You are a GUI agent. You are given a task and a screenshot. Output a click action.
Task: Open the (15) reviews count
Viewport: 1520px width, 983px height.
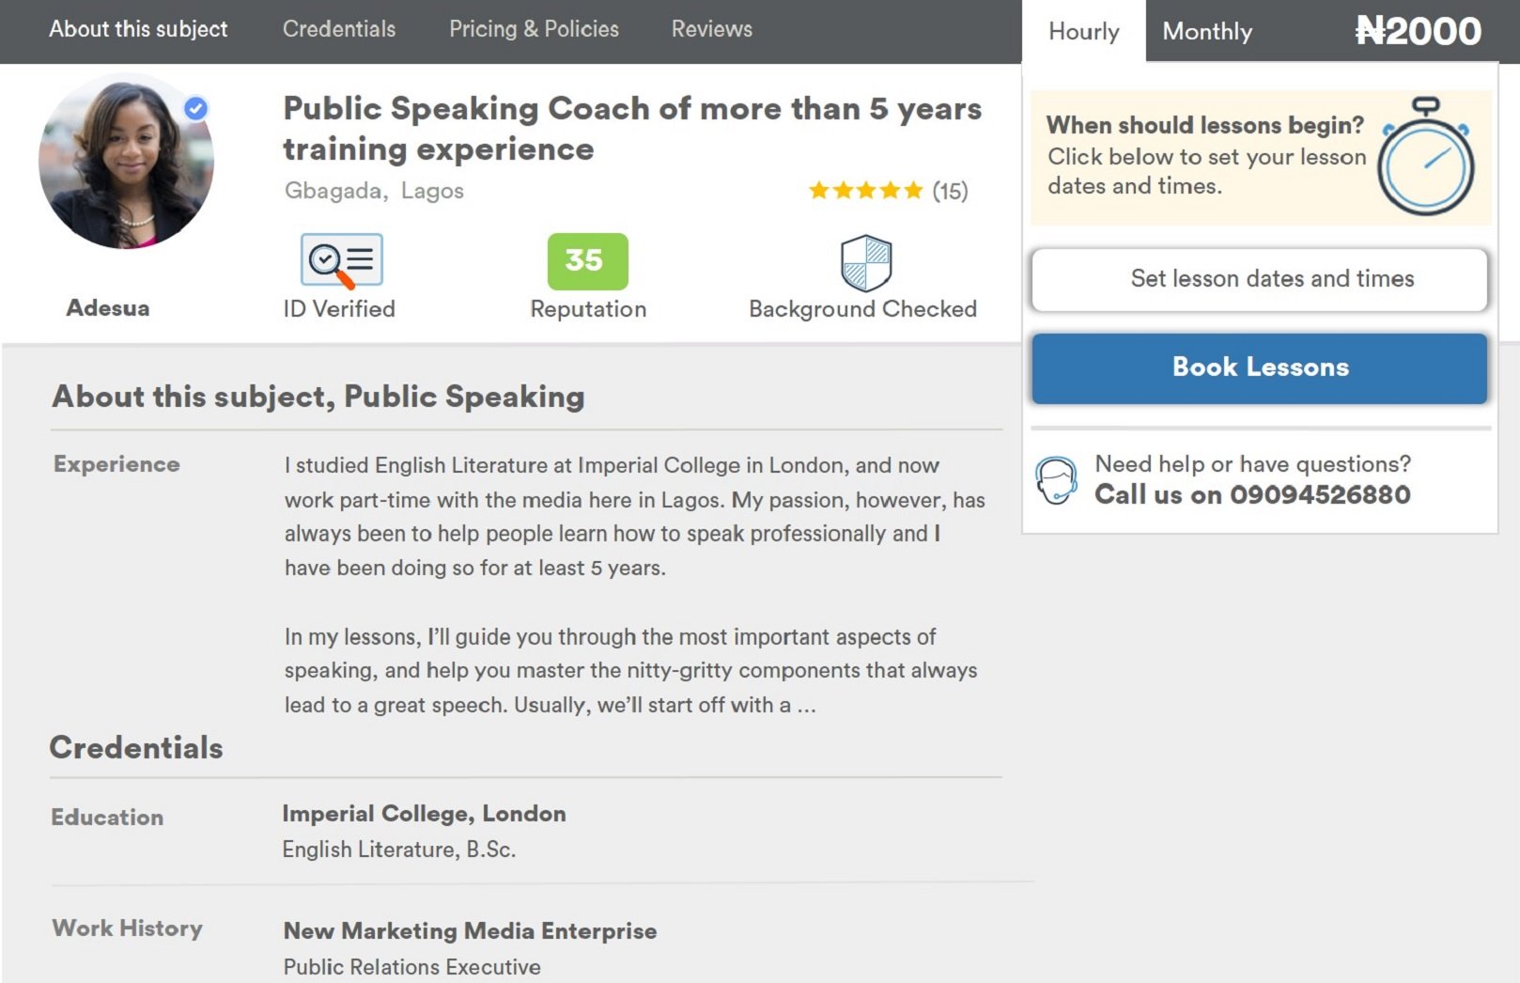pyautogui.click(x=950, y=192)
